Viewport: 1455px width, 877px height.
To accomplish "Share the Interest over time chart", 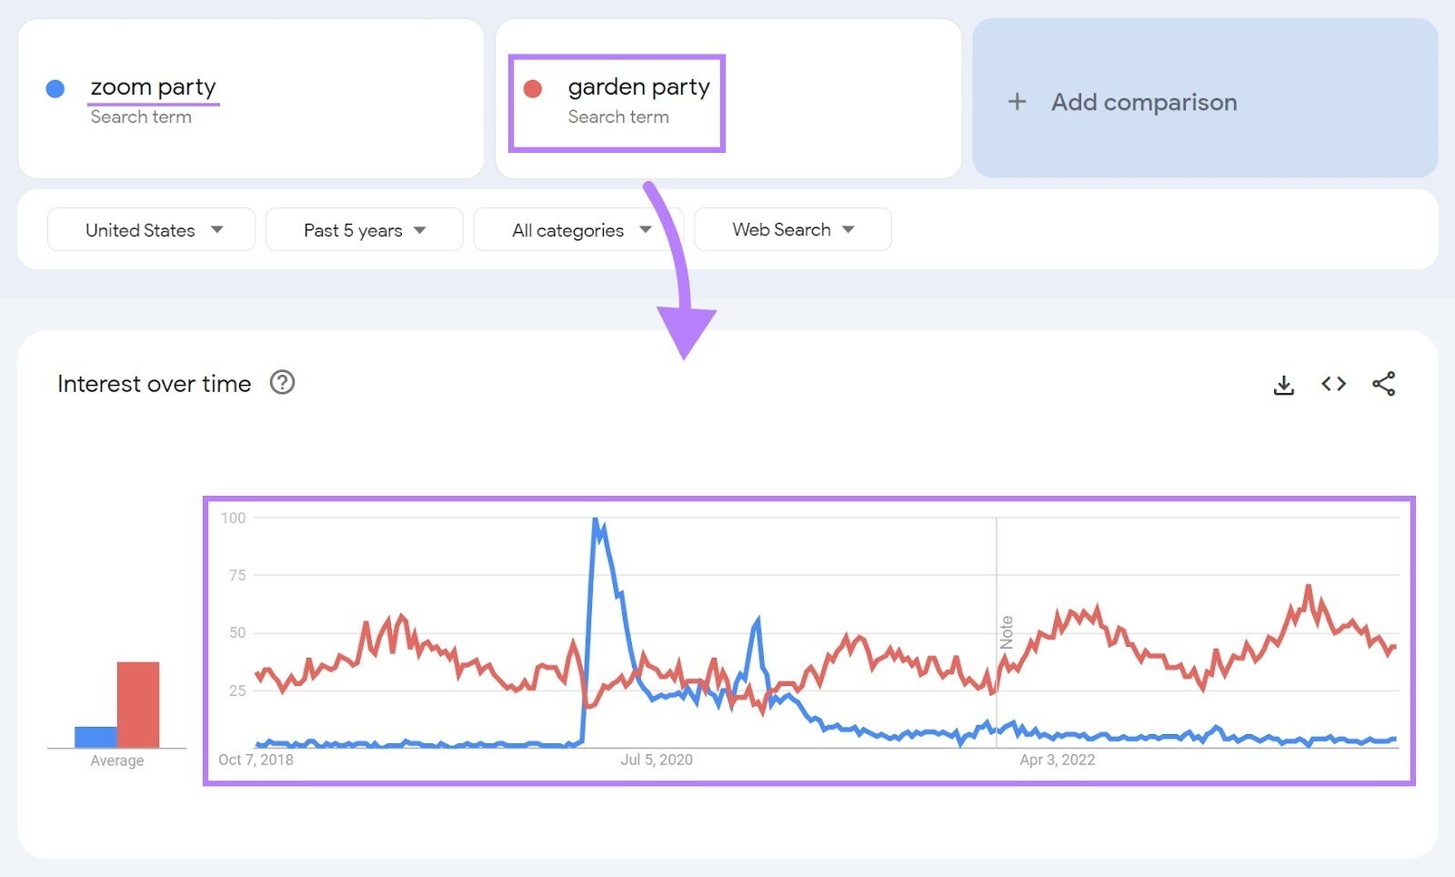I will coord(1383,384).
